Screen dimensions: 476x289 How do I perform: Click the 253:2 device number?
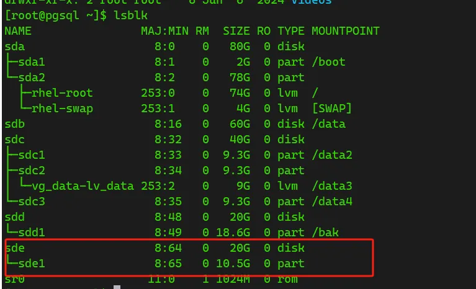click(x=158, y=186)
